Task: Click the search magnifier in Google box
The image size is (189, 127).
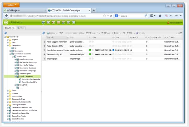Action: pyautogui.click(x=146, y=16)
